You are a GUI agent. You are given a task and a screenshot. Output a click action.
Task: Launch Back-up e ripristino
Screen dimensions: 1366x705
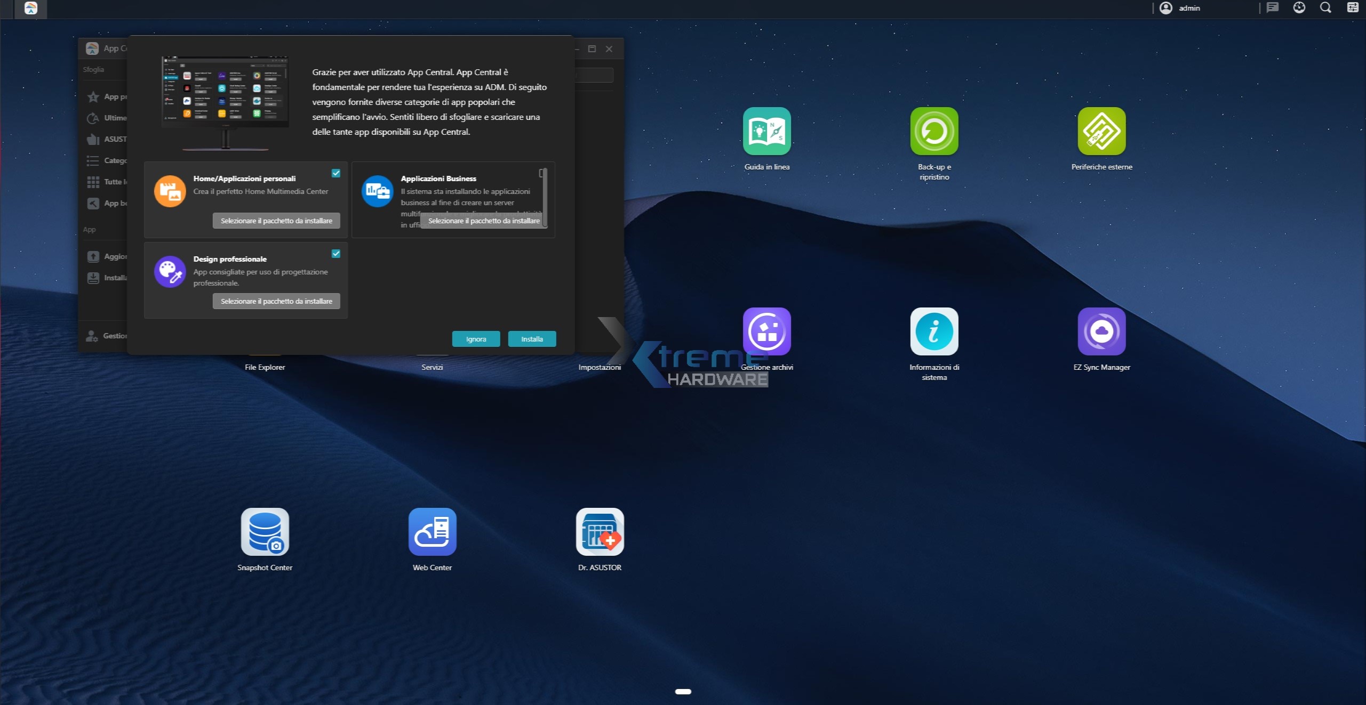click(x=934, y=131)
